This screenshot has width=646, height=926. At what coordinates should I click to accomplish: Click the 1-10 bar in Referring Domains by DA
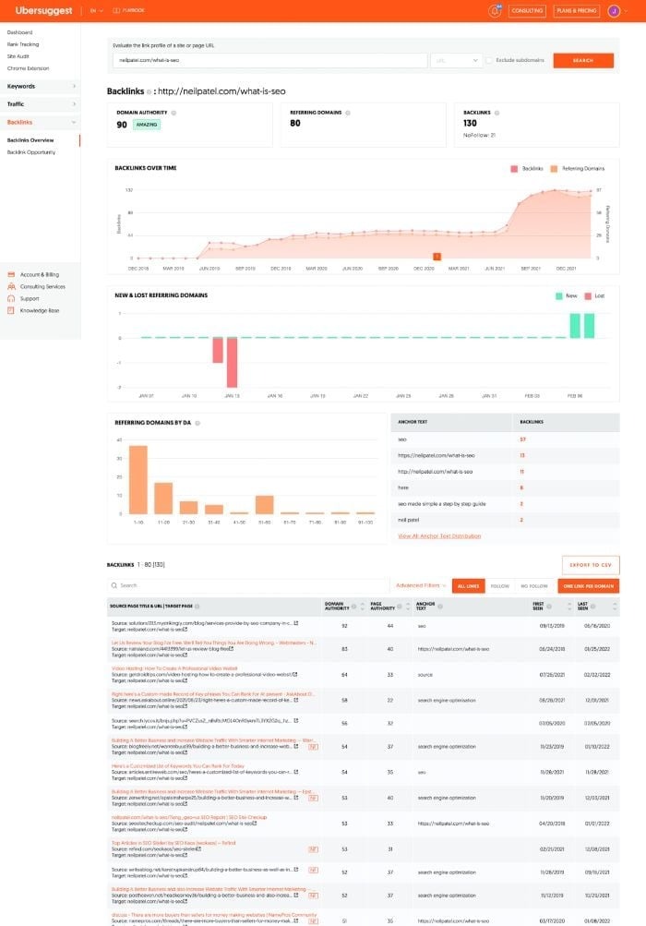(138, 479)
